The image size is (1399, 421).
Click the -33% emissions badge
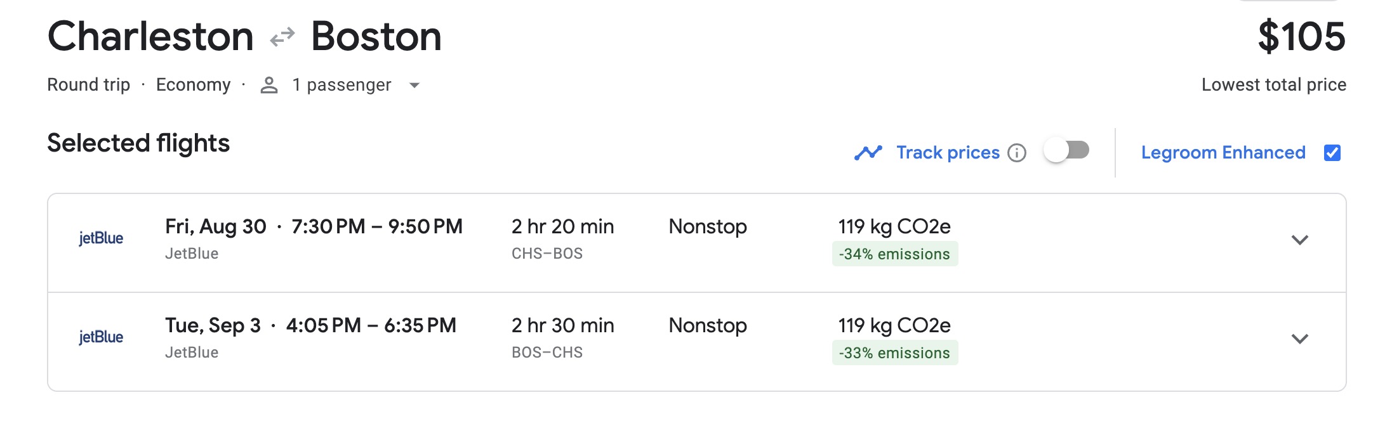click(x=896, y=353)
